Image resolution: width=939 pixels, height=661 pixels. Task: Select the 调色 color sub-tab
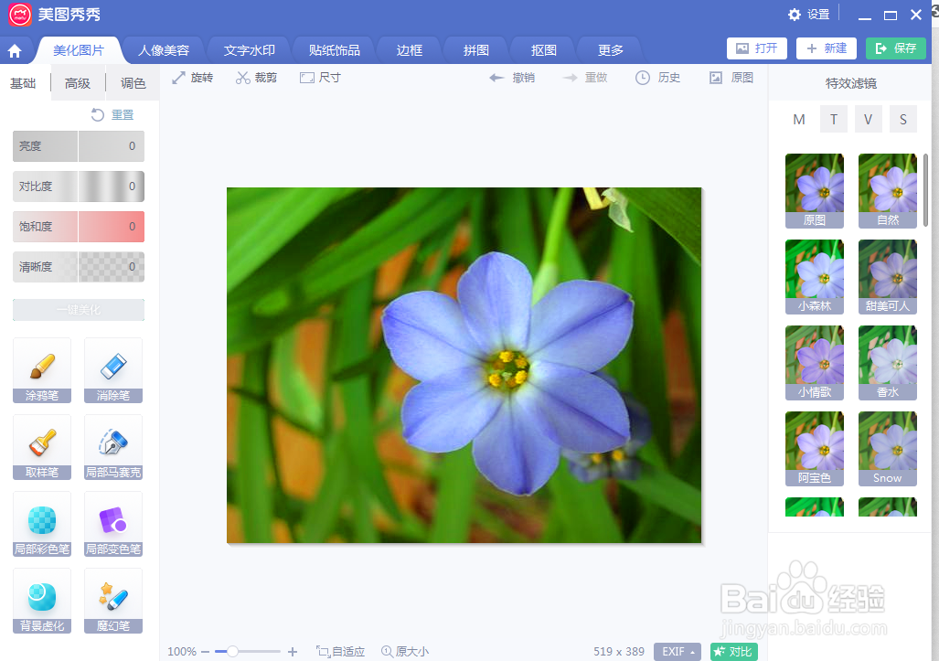133,83
